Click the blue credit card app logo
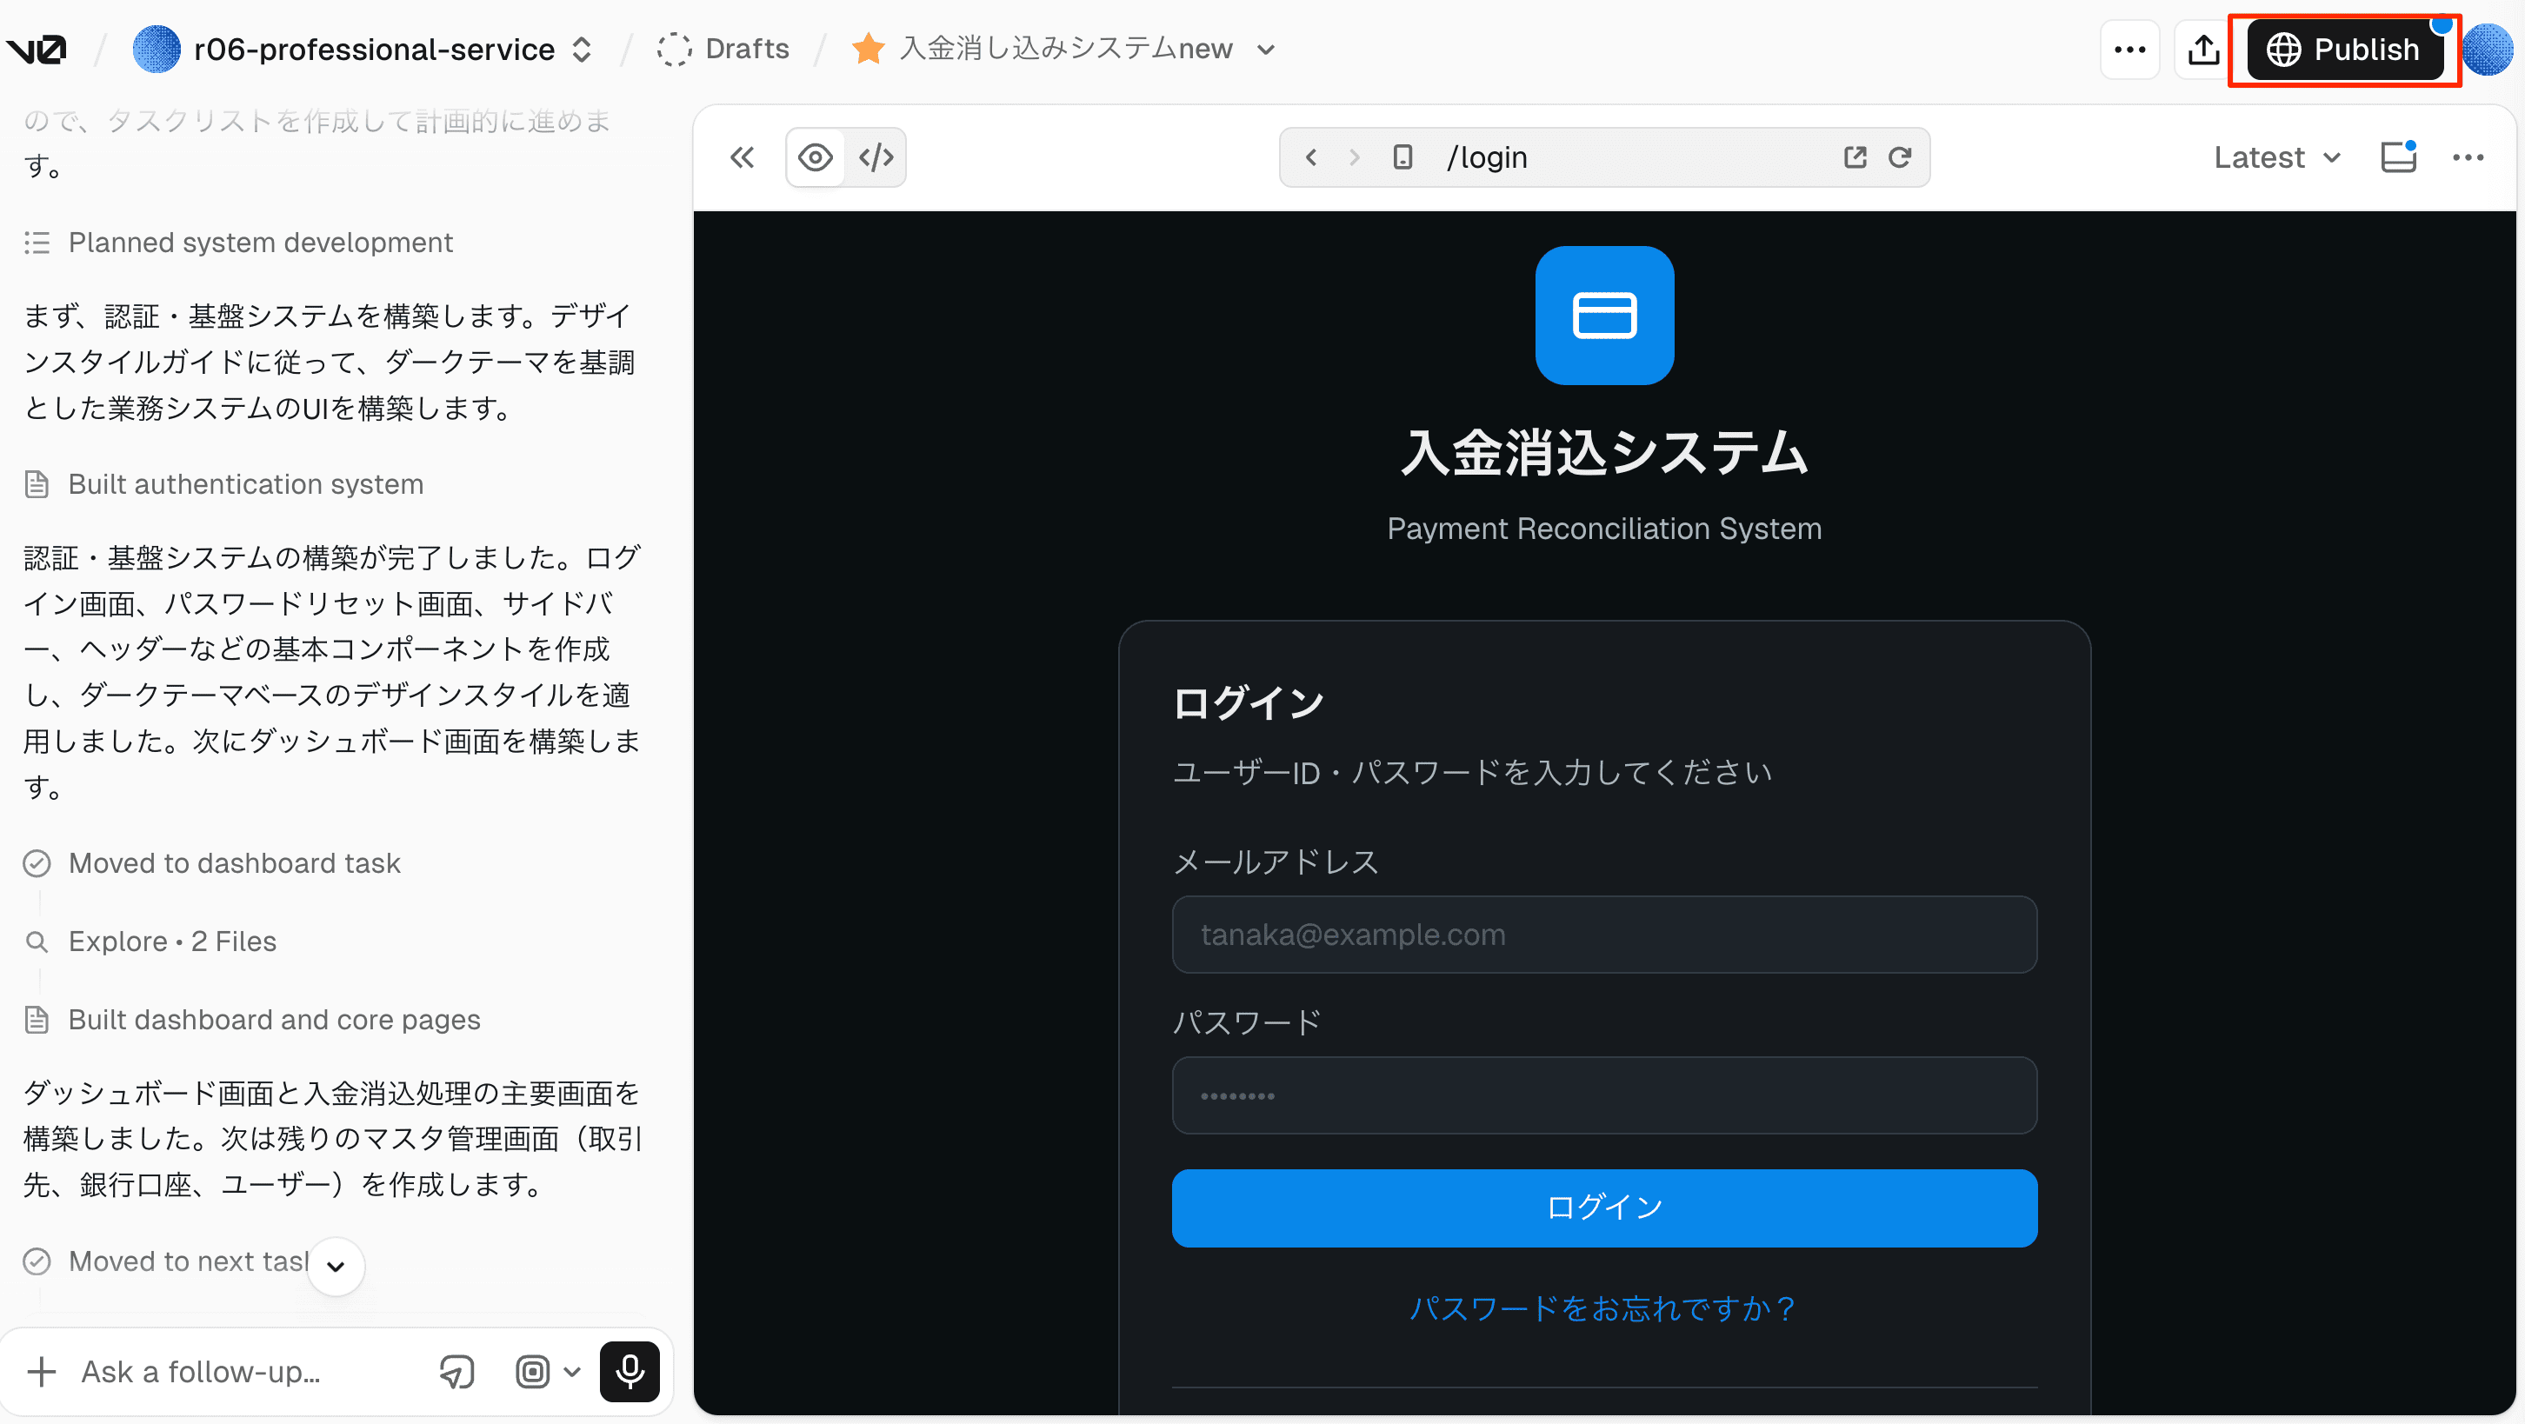This screenshot has height=1424, width=2525. click(1604, 316)
